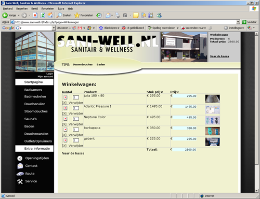
Task: Follow the Naar de kassa link below cart
Action: click(73, 153)
